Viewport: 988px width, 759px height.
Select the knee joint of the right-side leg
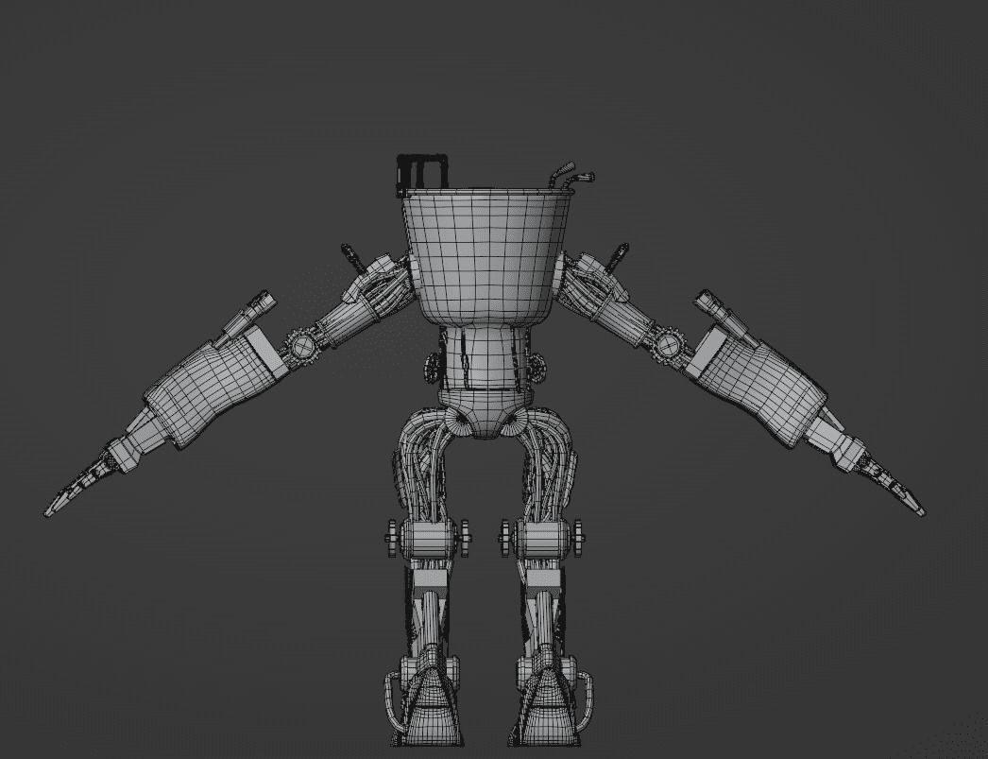(x=542, y=539)
